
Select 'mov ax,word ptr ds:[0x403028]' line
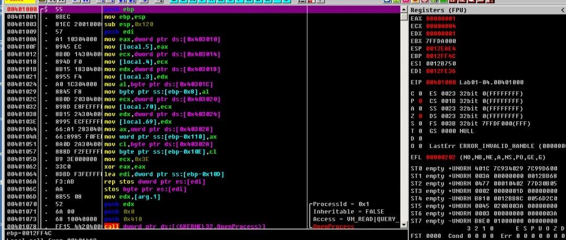tap(158, 129)
